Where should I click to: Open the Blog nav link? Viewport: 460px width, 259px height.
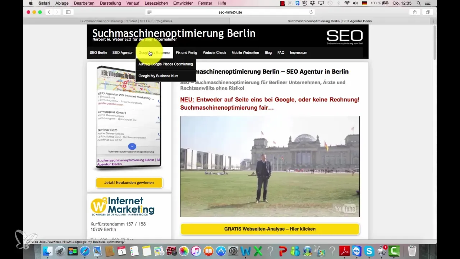268,53
